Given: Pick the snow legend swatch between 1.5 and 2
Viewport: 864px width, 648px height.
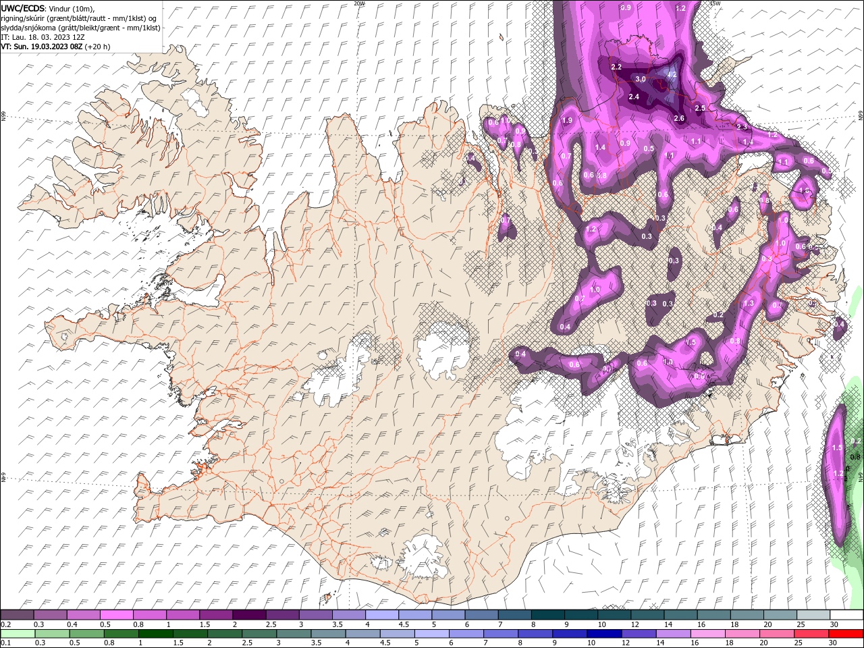Looking at the screenshot, I should pyautogui.click(x=215, y=615).
